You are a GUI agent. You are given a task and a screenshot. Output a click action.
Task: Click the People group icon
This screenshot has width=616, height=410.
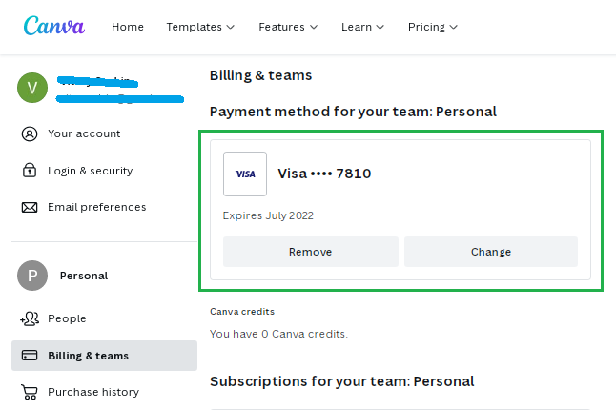30,318
